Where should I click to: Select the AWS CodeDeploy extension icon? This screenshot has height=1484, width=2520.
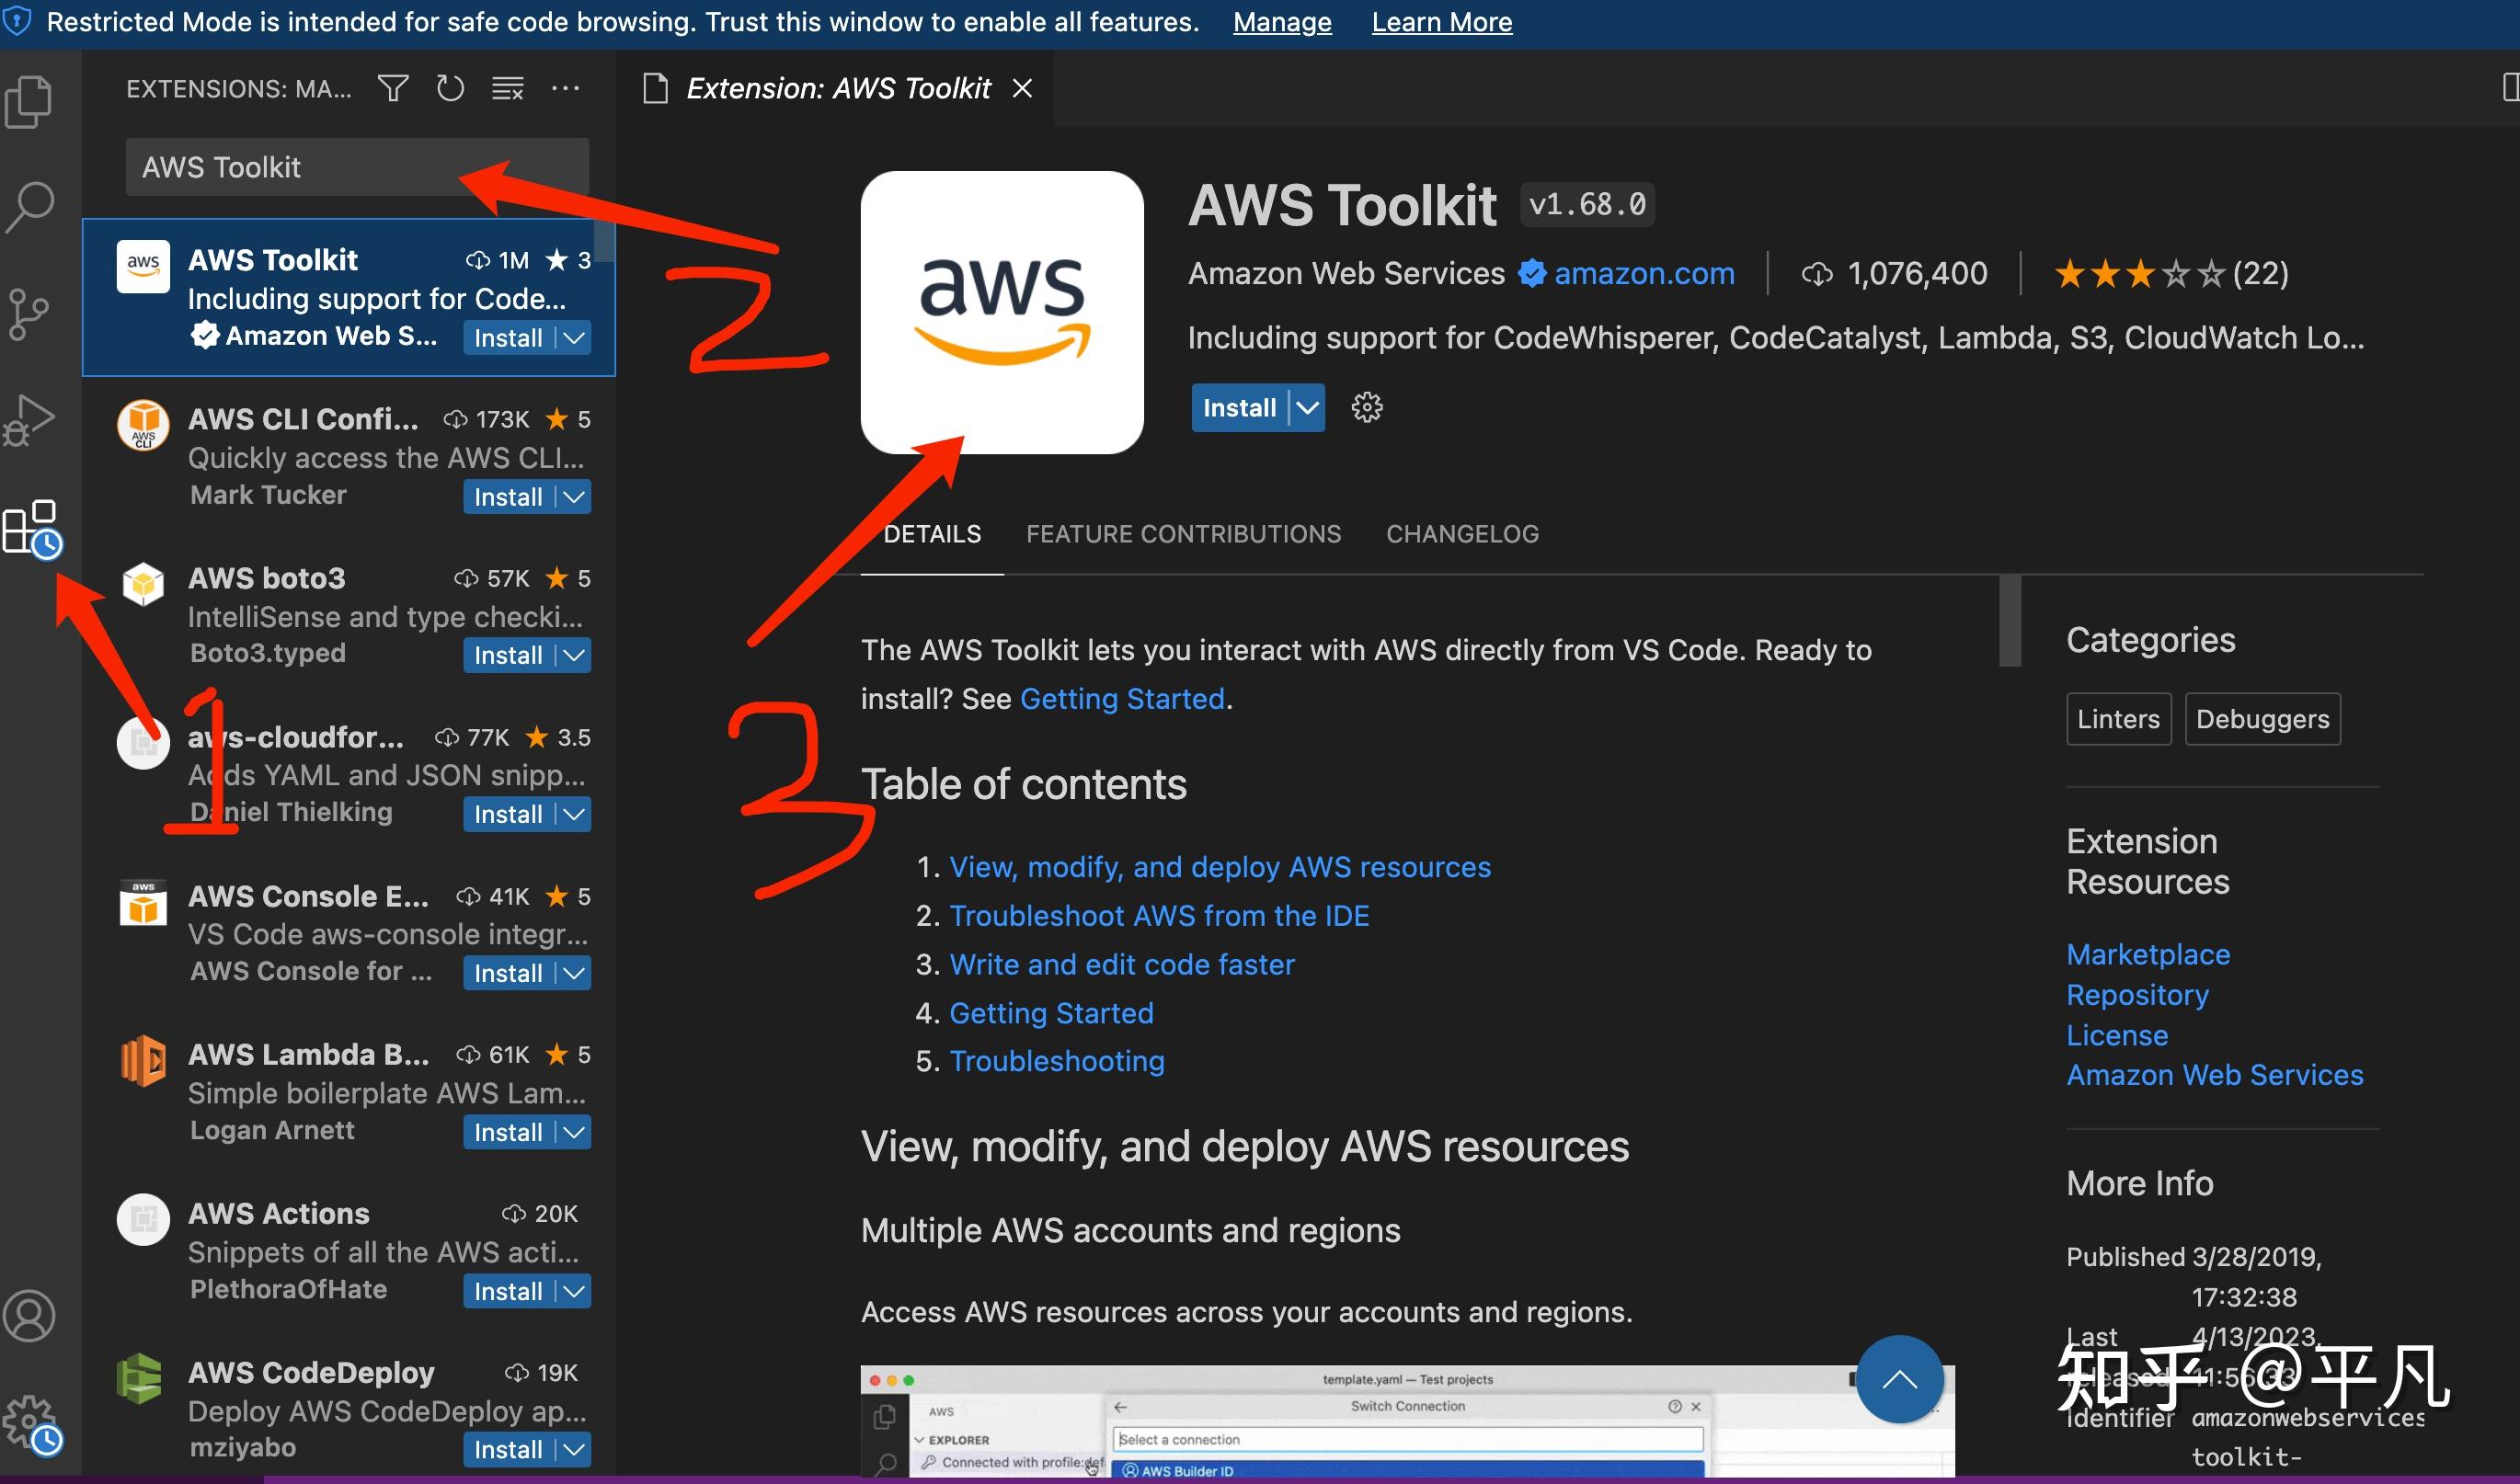(x=140, y=1378)
